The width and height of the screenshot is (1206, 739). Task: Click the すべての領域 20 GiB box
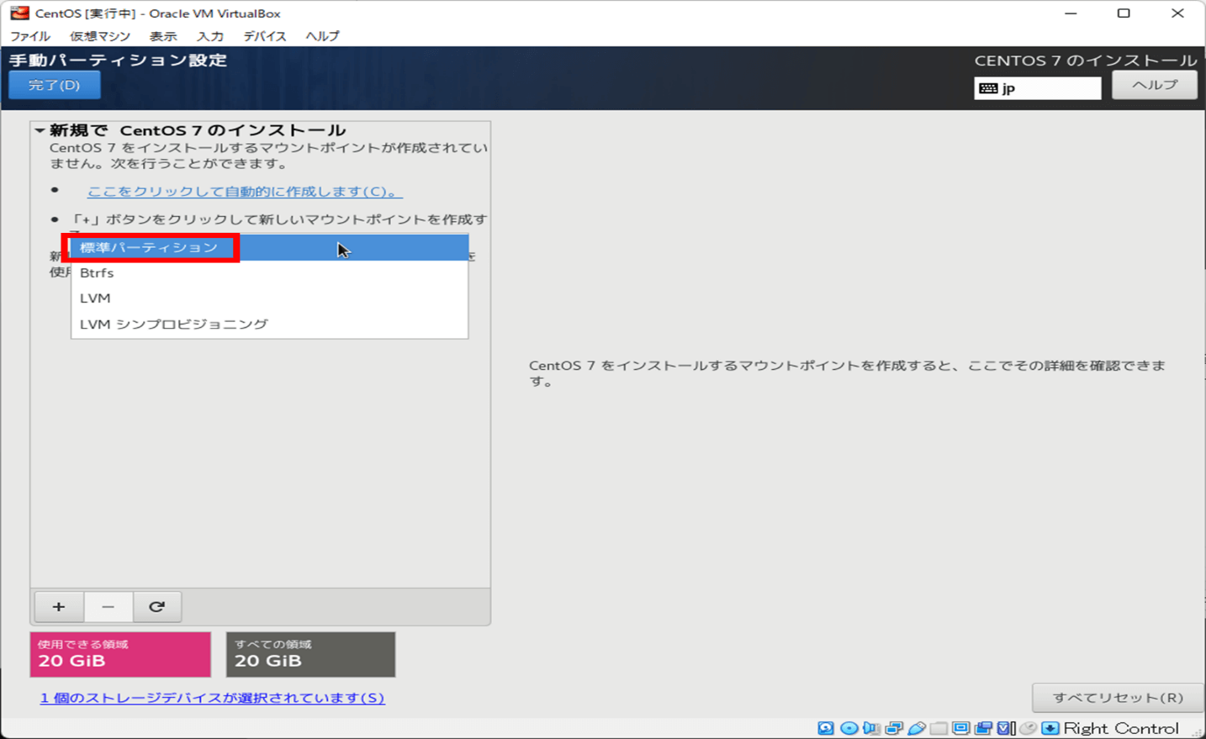pos(310,654)
